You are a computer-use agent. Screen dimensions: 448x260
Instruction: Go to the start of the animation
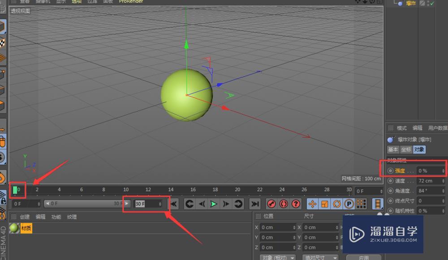(173, 204)
